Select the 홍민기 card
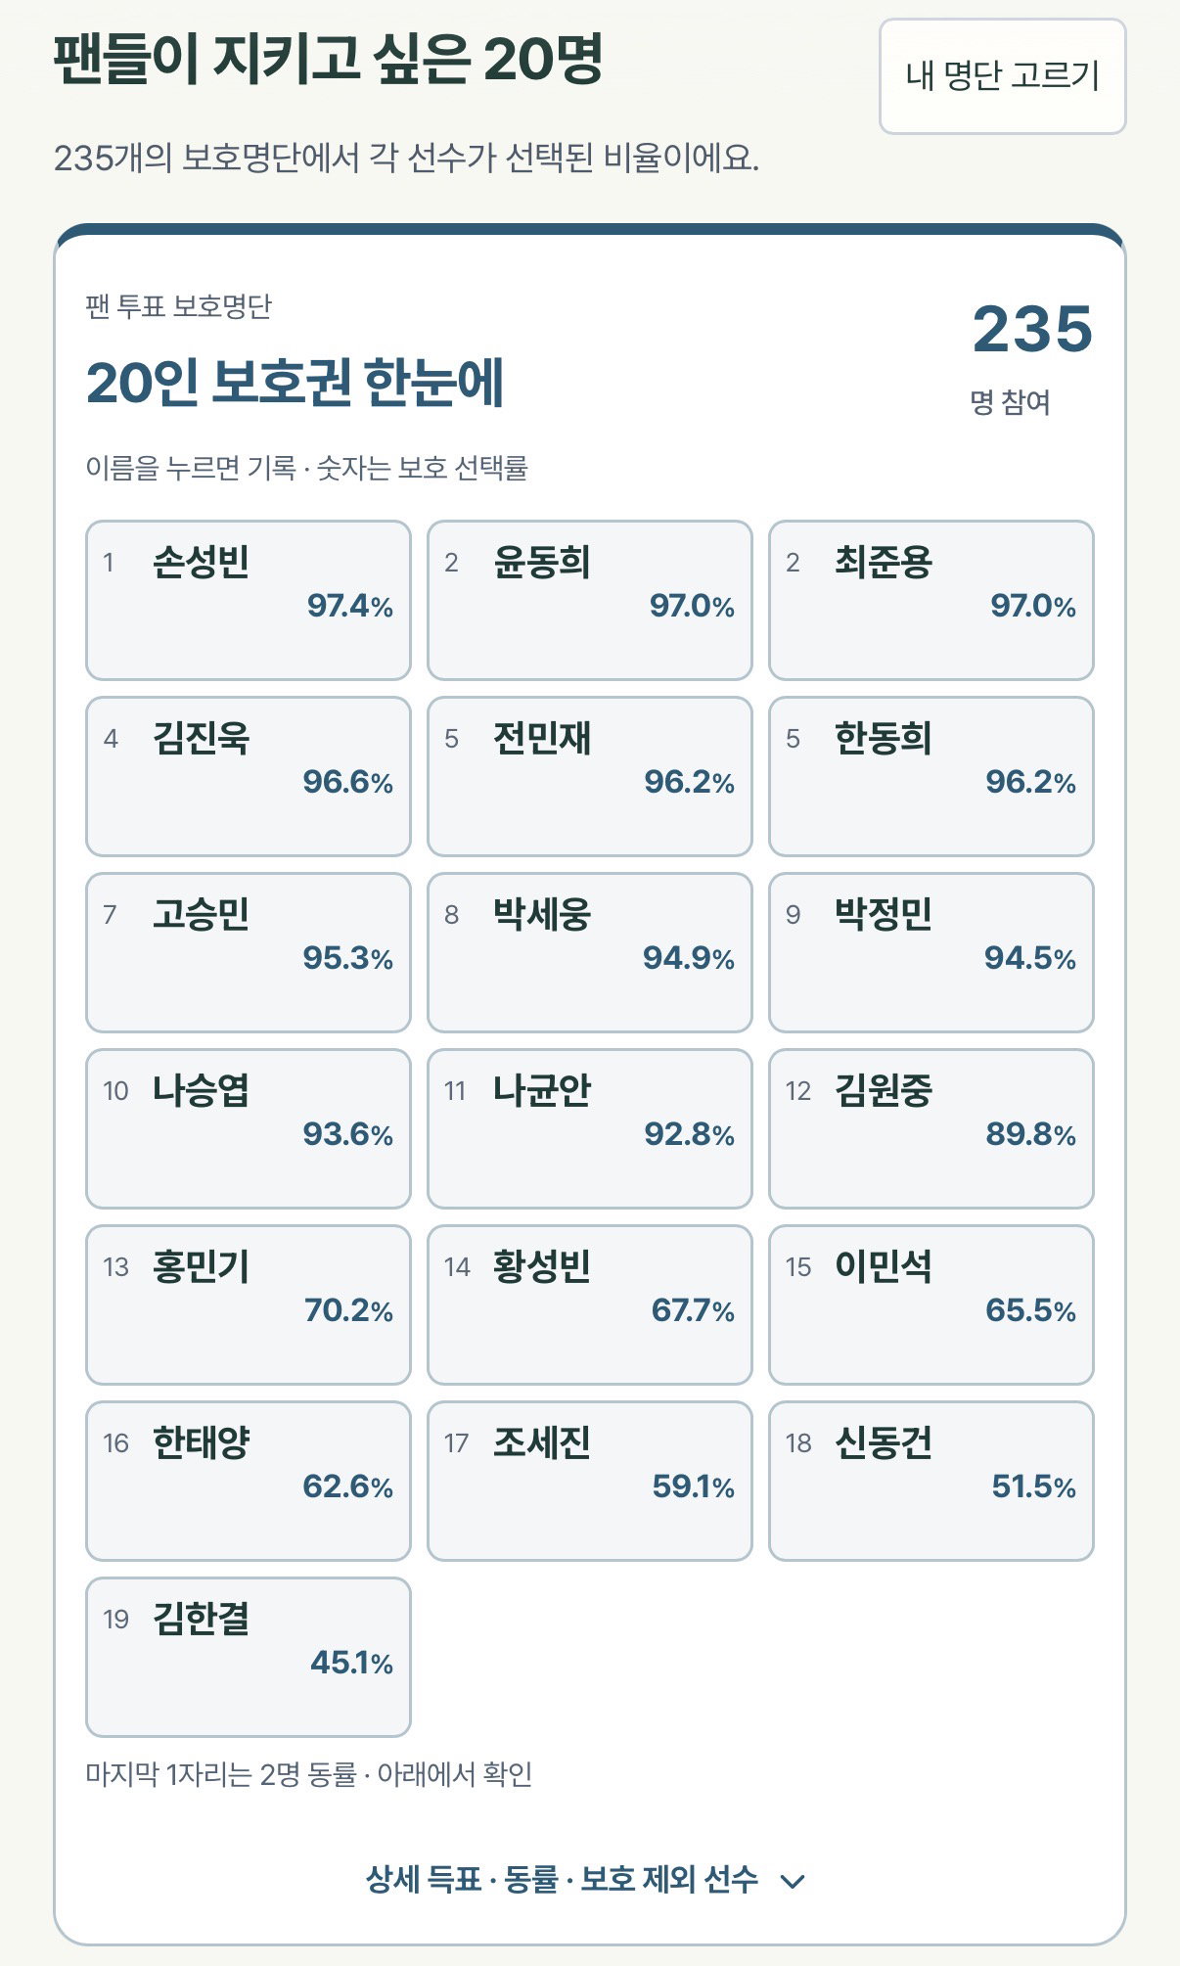 tap(249, 1304)
